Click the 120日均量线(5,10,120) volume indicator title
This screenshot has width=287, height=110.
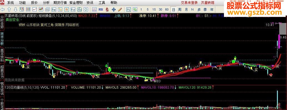point(22,88)
